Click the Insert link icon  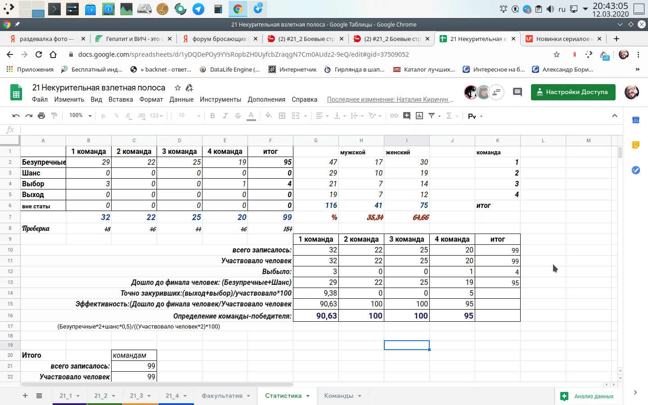tap(394, 116)
